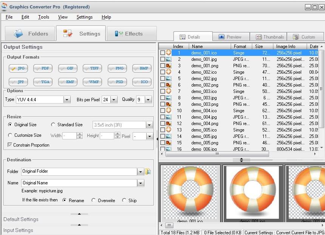325x235 pixels.
Task: Sort file list by Image Info column
Action: point(290,46)
